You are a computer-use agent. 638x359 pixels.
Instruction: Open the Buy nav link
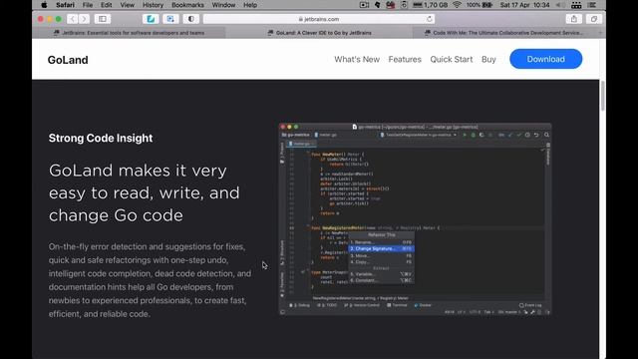click(x=488, y=60)
